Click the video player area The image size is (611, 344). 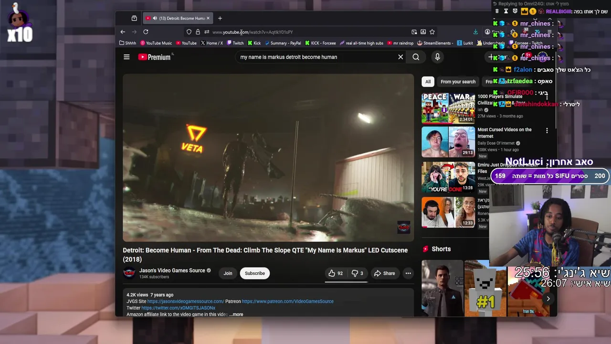[x=268, y=158]
